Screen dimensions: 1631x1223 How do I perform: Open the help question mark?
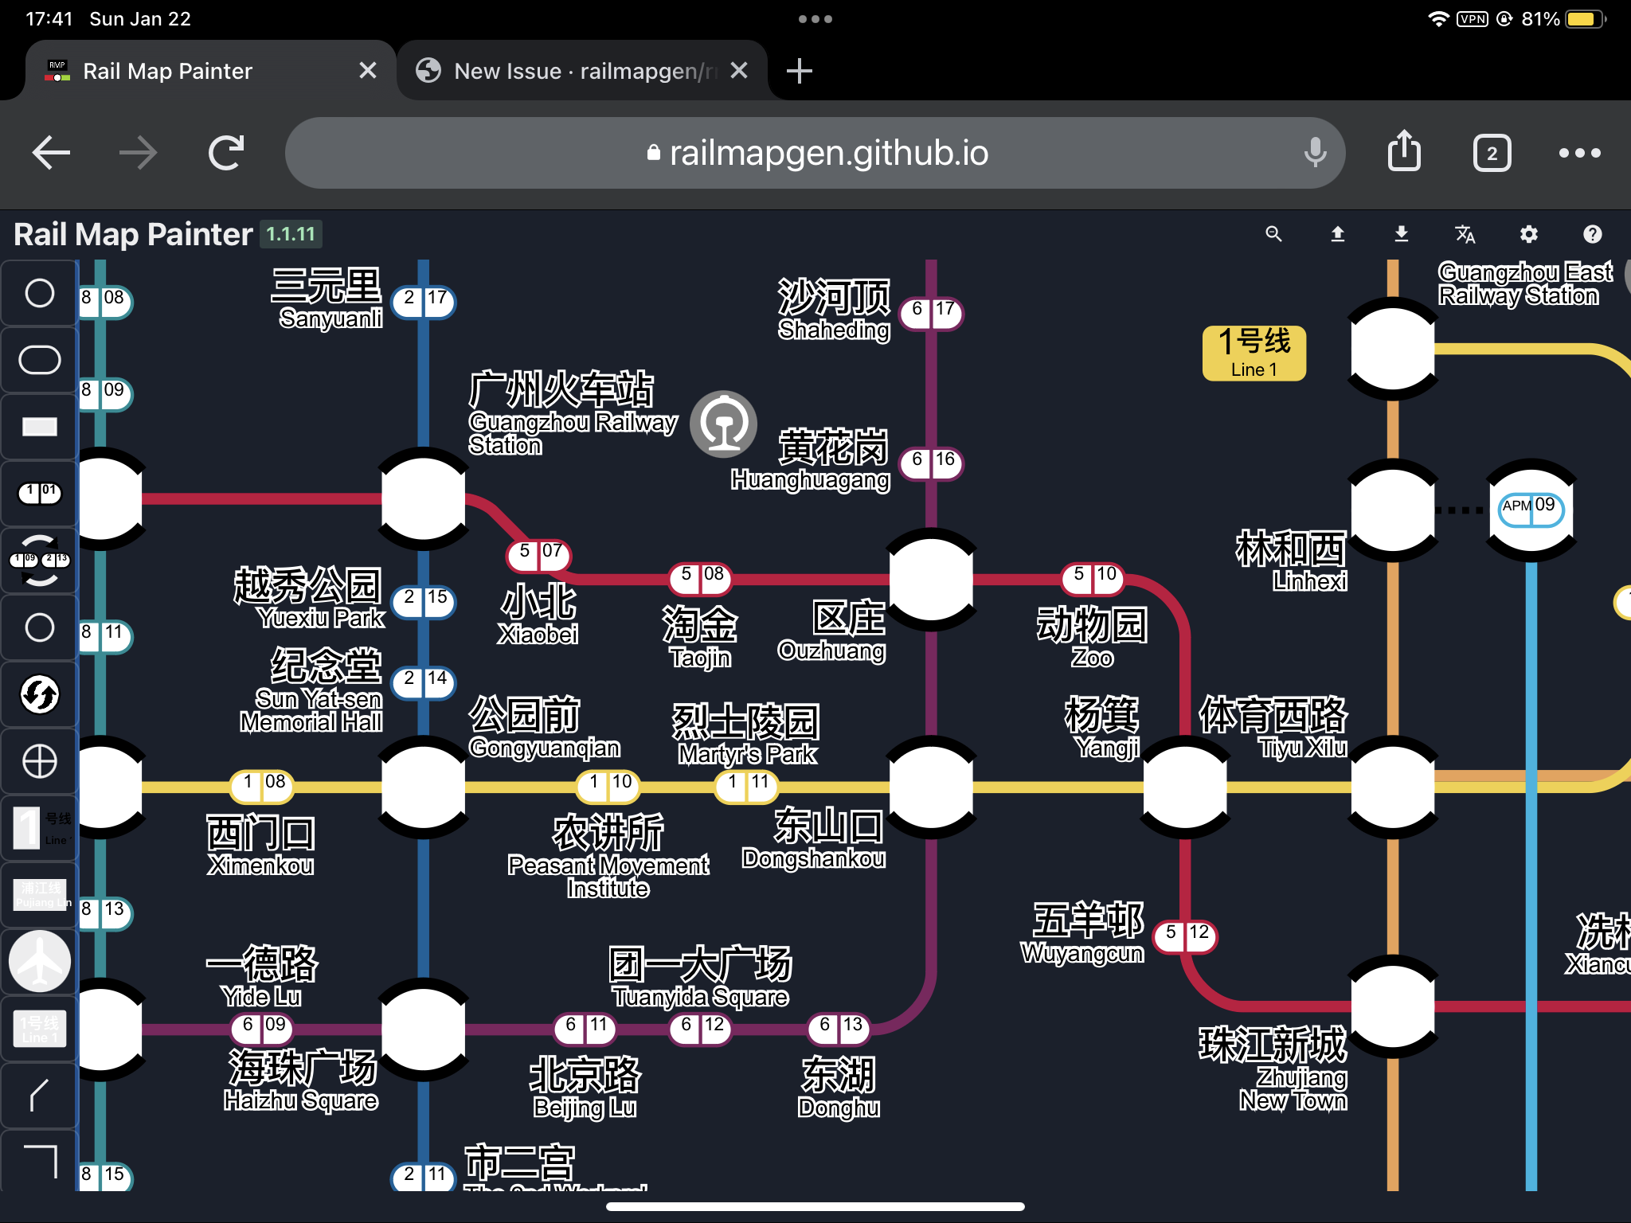[1592, 234]
